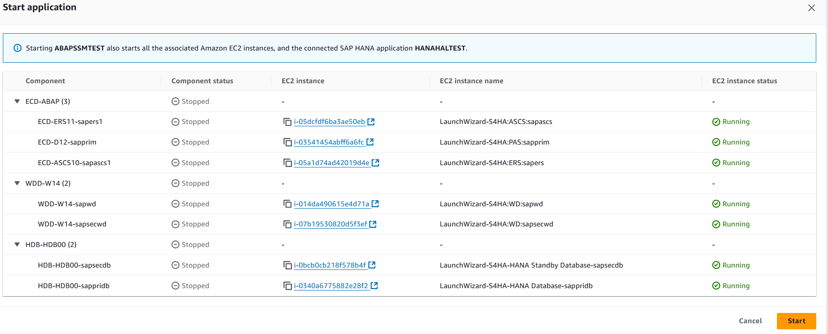
Task: Copy instance ID i-0340a6775882e28f2
Action: point(287,286)
